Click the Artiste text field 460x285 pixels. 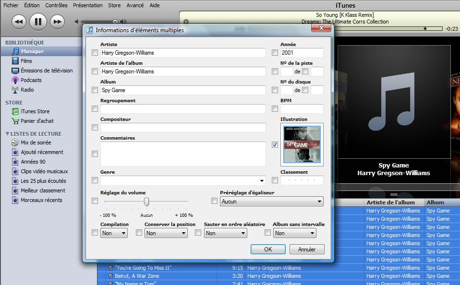pos(183,53)
